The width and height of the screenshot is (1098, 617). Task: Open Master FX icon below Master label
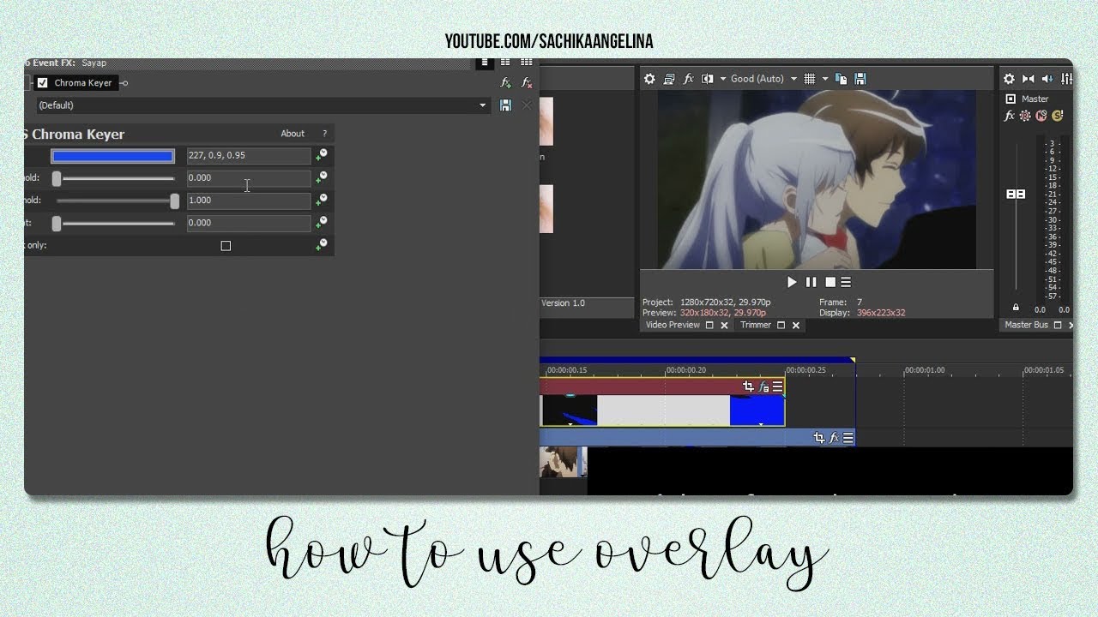[1010, 116]
